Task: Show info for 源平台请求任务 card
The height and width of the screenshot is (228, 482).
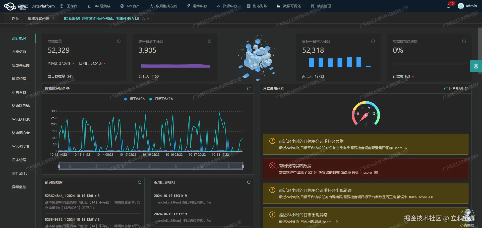Action: tap(210, 41)
